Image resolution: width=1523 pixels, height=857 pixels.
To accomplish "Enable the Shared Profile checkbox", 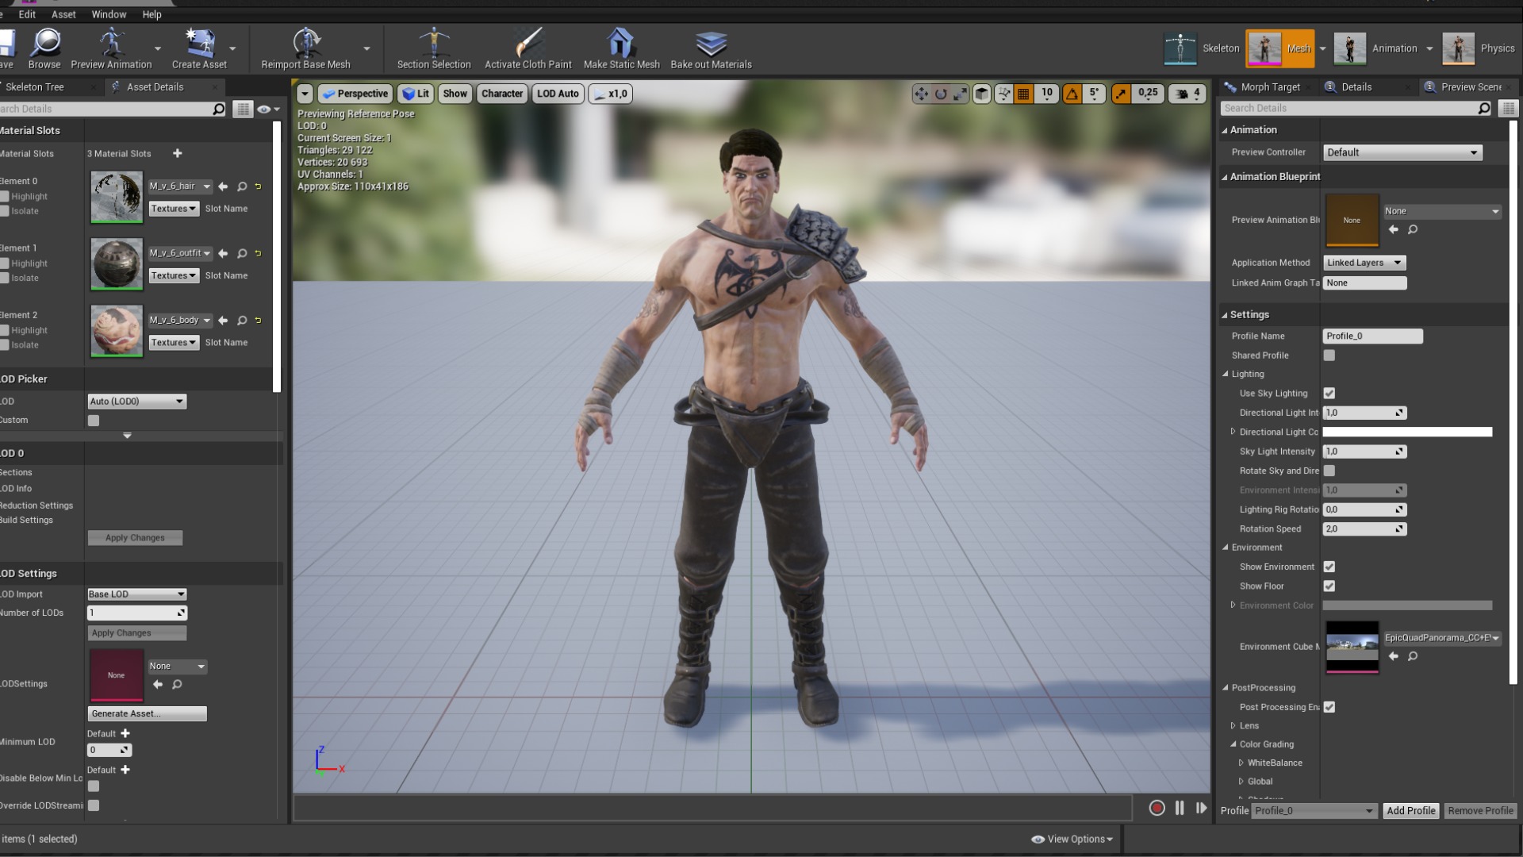I will (x=1329, y=355).
